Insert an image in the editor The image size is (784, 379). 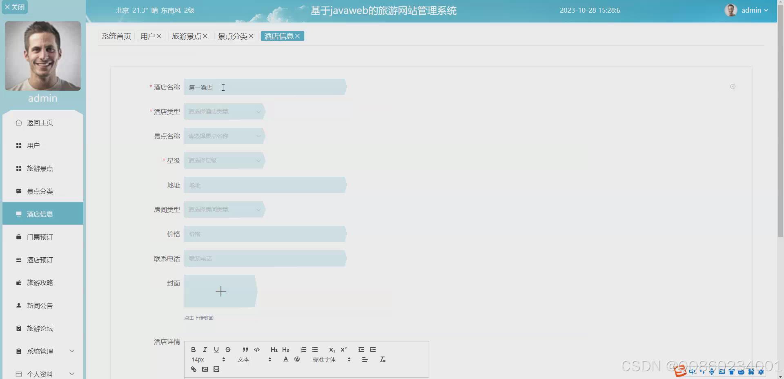(205, 369)
